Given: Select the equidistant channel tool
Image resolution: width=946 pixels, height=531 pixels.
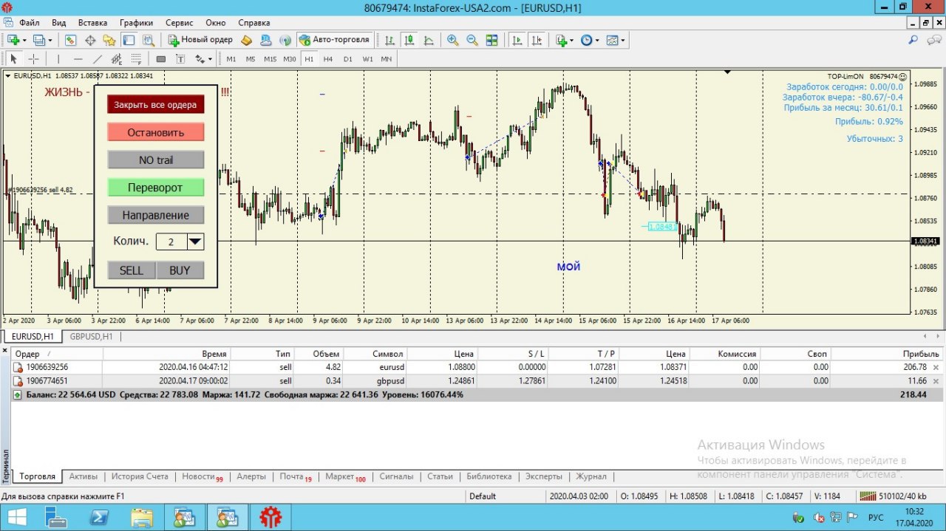Looking at the screenshot, I should pos(117,59).
